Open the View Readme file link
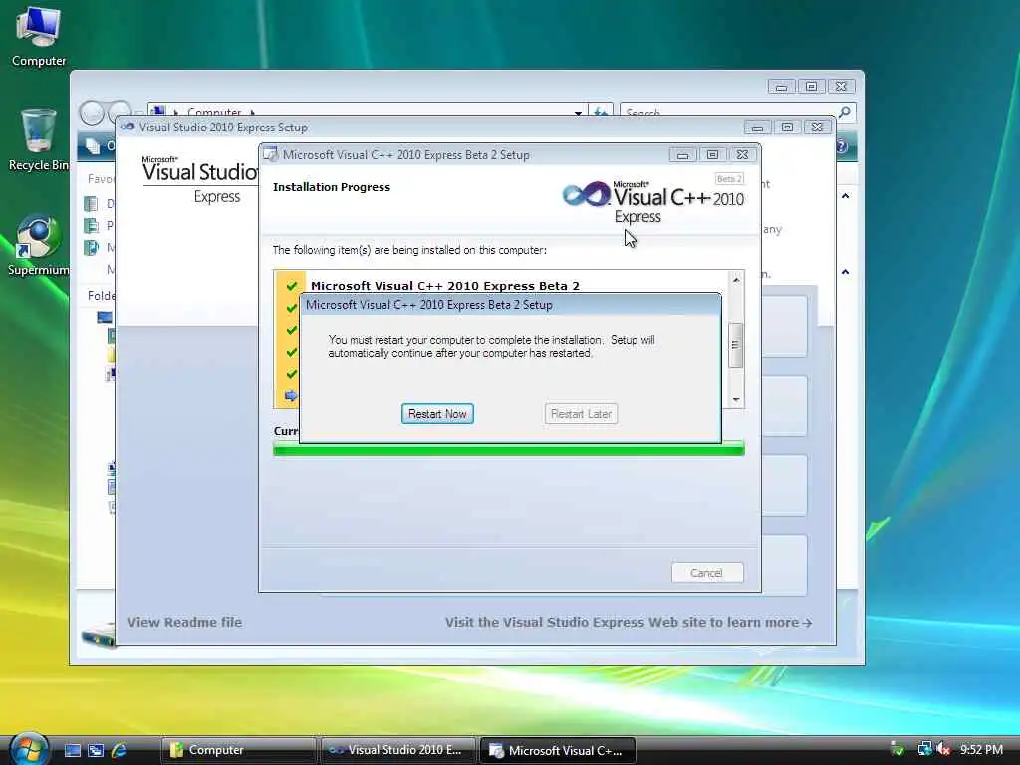 click(x=184, y=622)
